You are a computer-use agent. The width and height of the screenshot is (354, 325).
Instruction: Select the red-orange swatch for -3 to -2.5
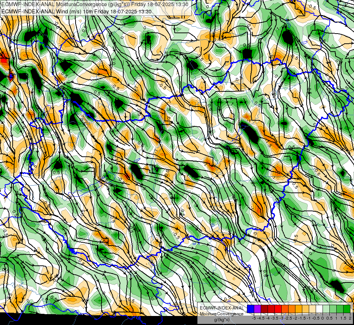pyautogui.click(x=285, y=309)
